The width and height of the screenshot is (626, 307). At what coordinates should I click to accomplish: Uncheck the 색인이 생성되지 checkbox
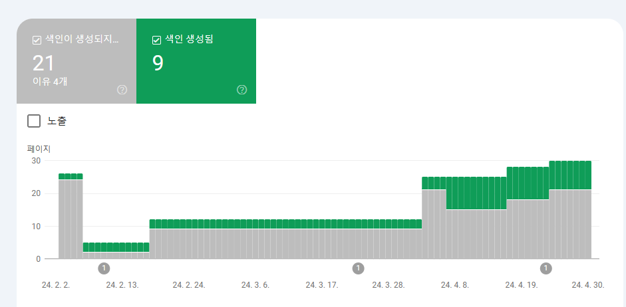37,41
